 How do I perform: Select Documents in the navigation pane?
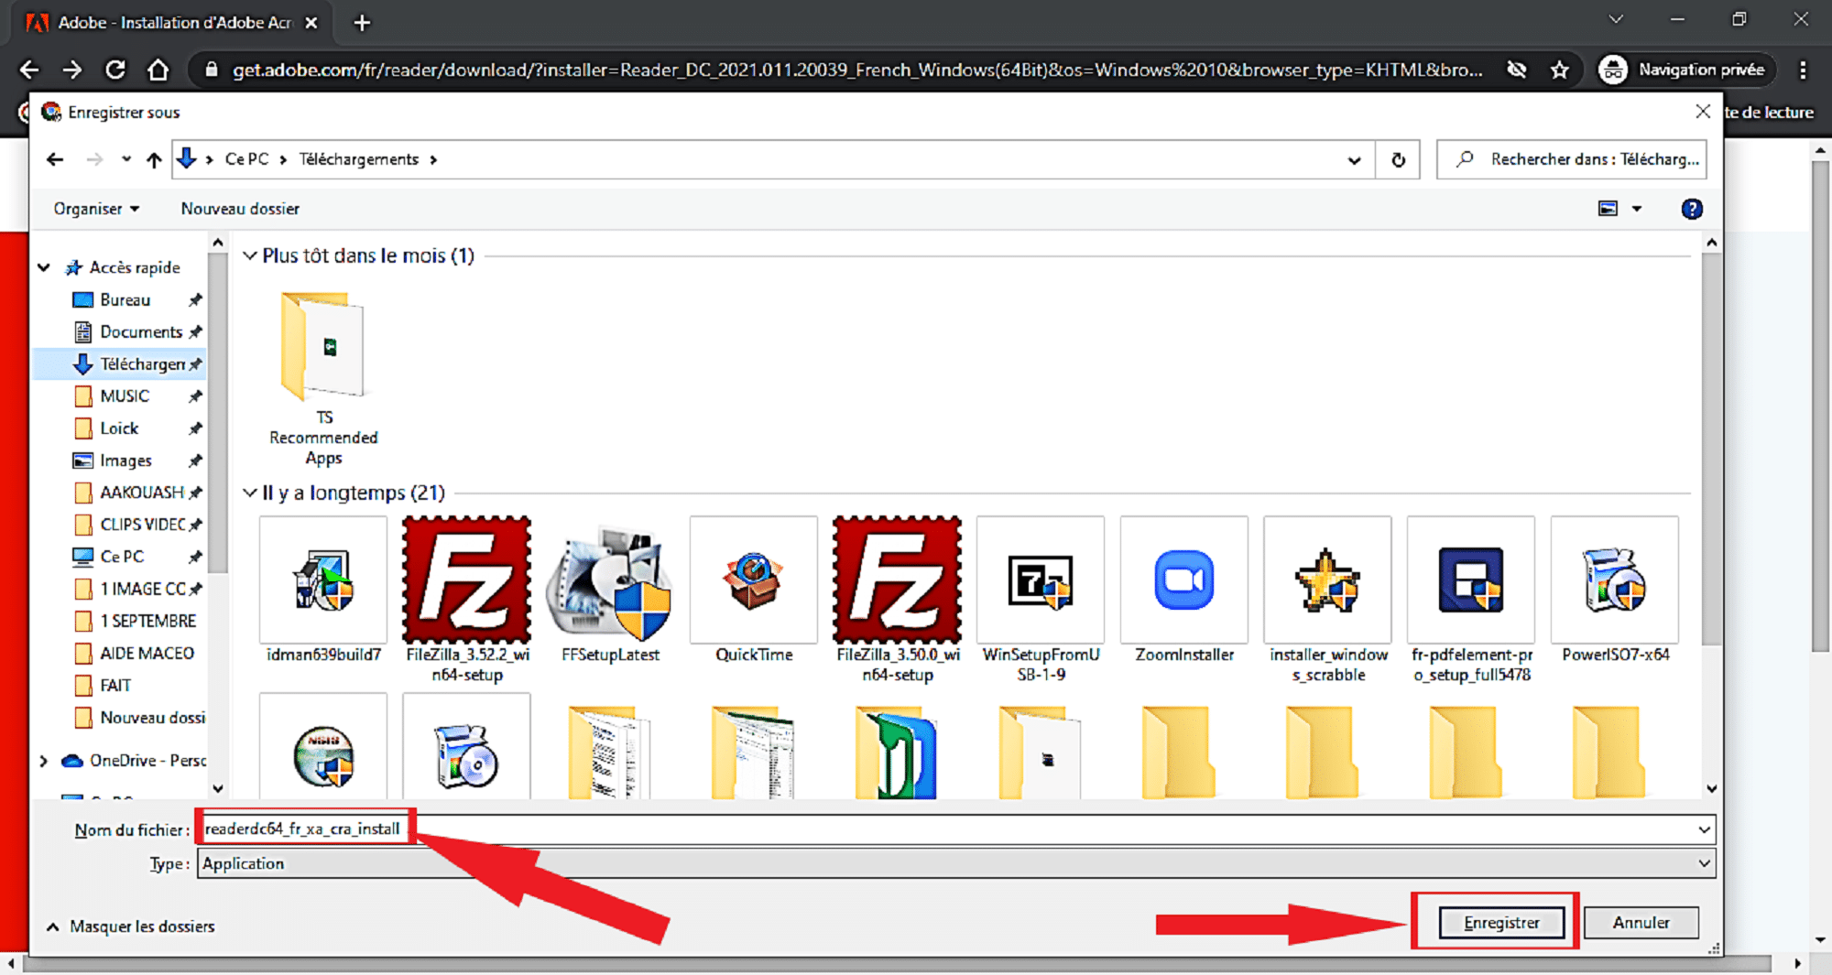pyautogui.click(x=141, y=331)
